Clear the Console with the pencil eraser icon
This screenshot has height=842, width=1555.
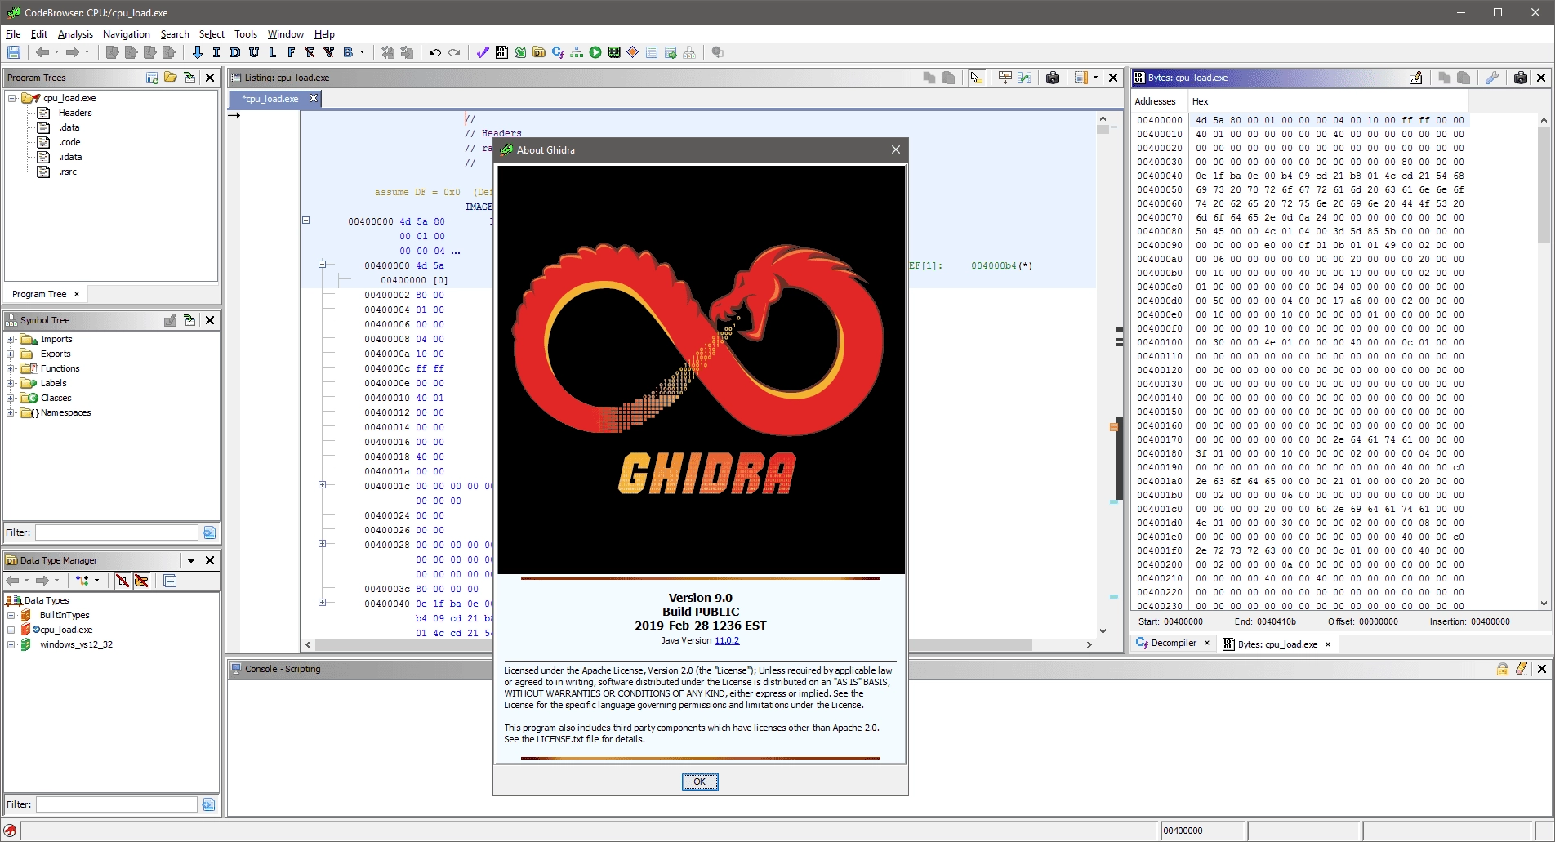click(x=1522, y=669)
